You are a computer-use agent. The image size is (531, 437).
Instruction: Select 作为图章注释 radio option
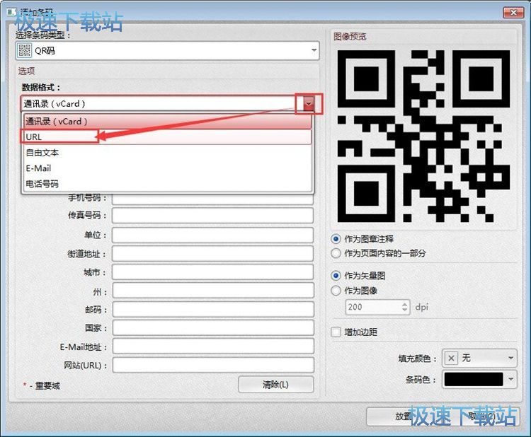tap(336, 239)
